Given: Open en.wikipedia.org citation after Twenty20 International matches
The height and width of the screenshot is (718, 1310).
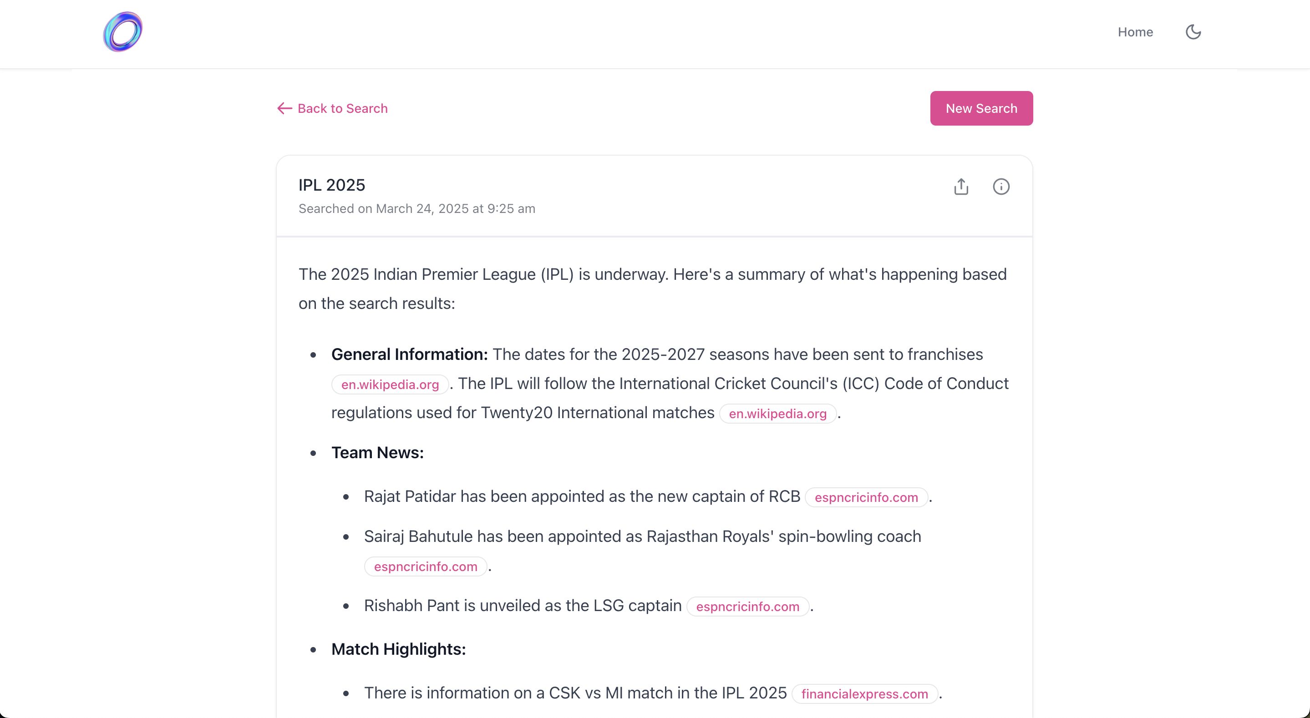Looking at the screenshot, I should click(777, 414).
